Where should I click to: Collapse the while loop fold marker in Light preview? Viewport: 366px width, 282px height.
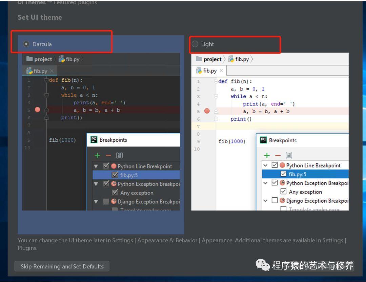point(216,96)
